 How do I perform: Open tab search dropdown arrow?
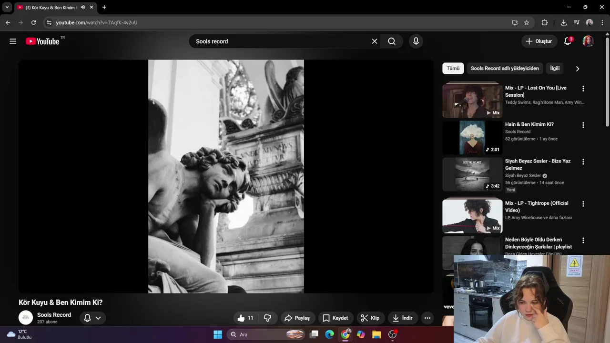pyautogui.click(x=7, y=7)
